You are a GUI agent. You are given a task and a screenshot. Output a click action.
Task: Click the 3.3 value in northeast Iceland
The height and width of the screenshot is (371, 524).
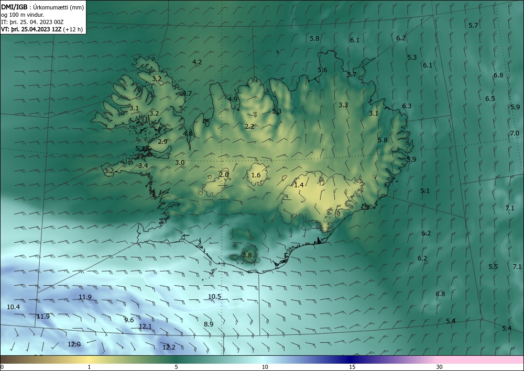point(343,105)
